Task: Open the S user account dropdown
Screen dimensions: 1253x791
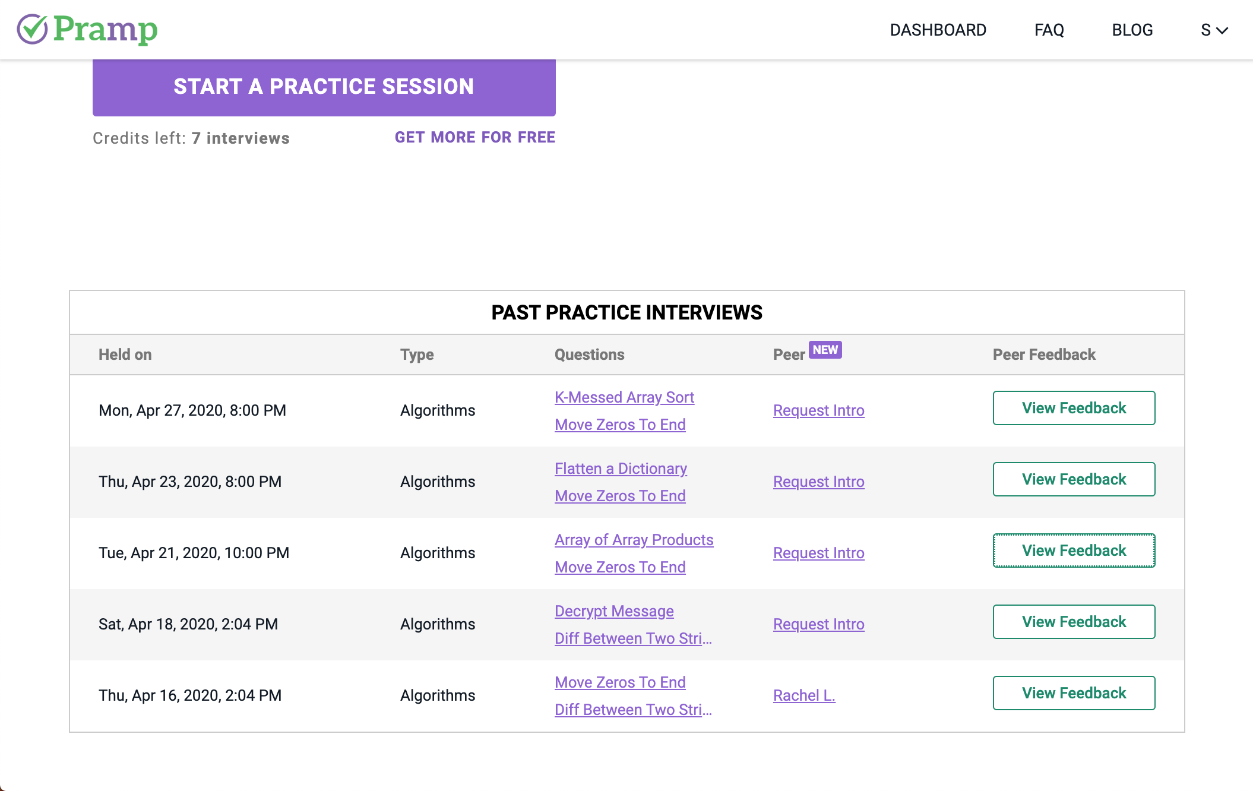Action: point(1214,30)
